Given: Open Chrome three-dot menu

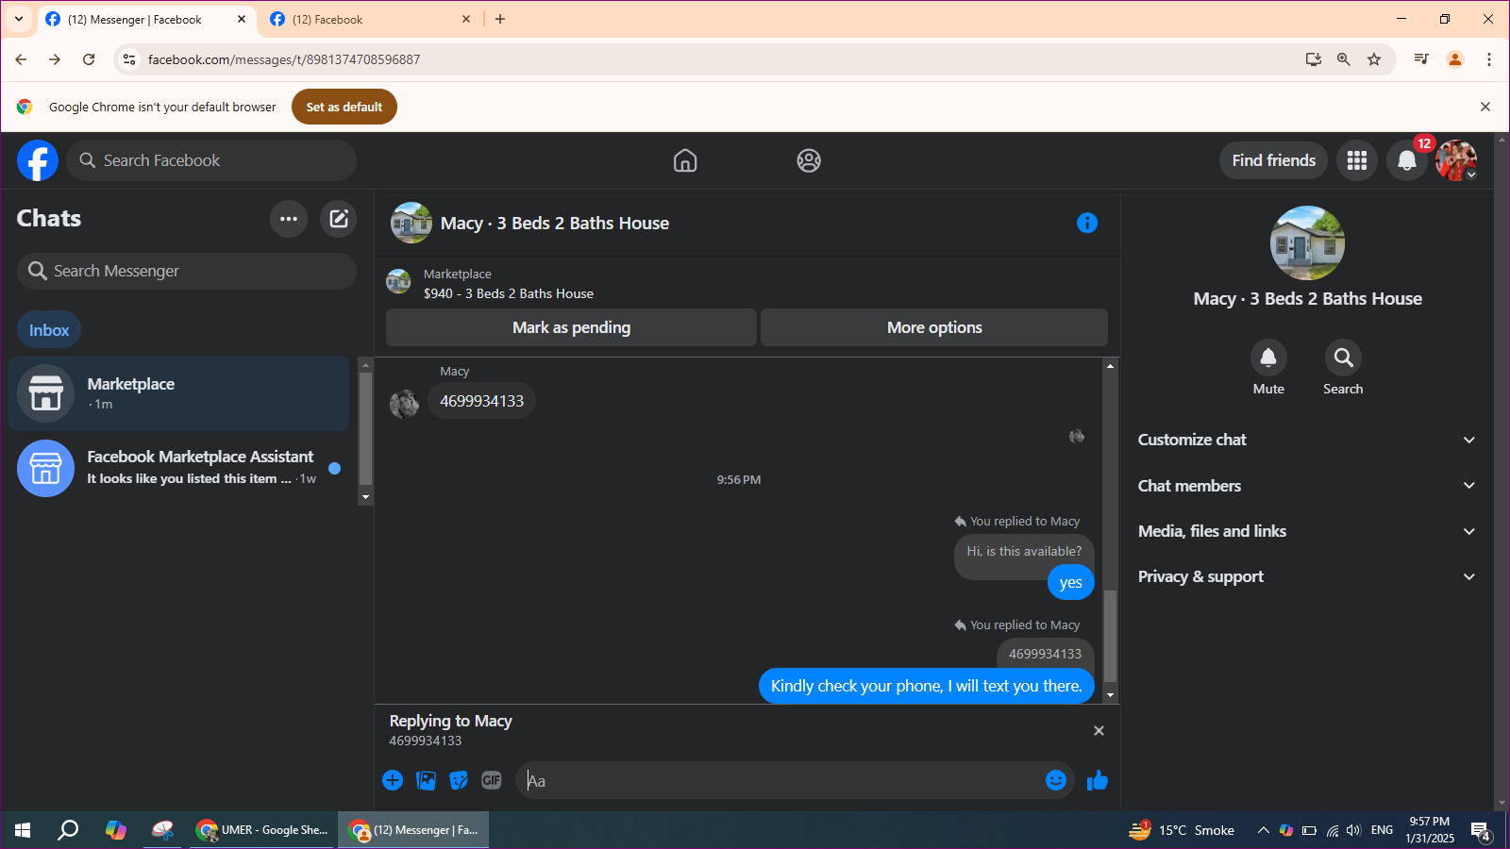Looking at the screenshot, I should tap(1489, 59).
